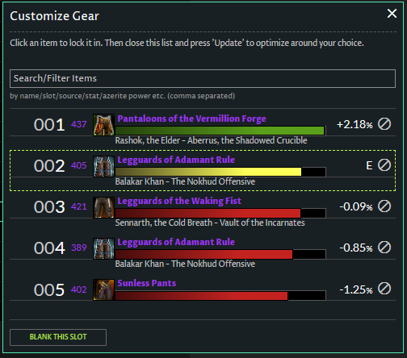407x358 pixels.
Task: Click Pantaloons of the Vermillion Forge item icon
Action: pyautogui.click(x=103, y=125)
